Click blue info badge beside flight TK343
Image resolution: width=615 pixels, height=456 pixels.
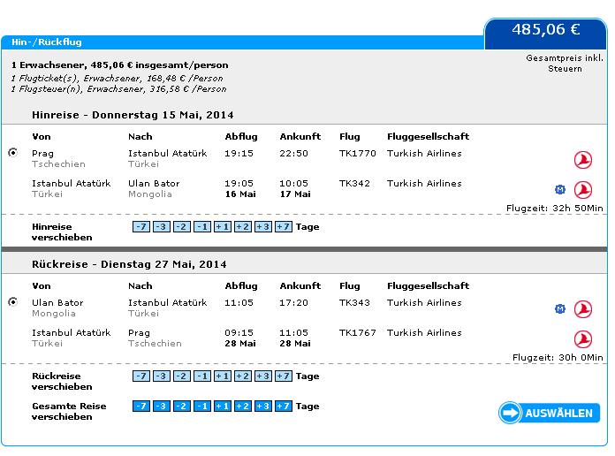pyautogui.click(x=560, y=309)
